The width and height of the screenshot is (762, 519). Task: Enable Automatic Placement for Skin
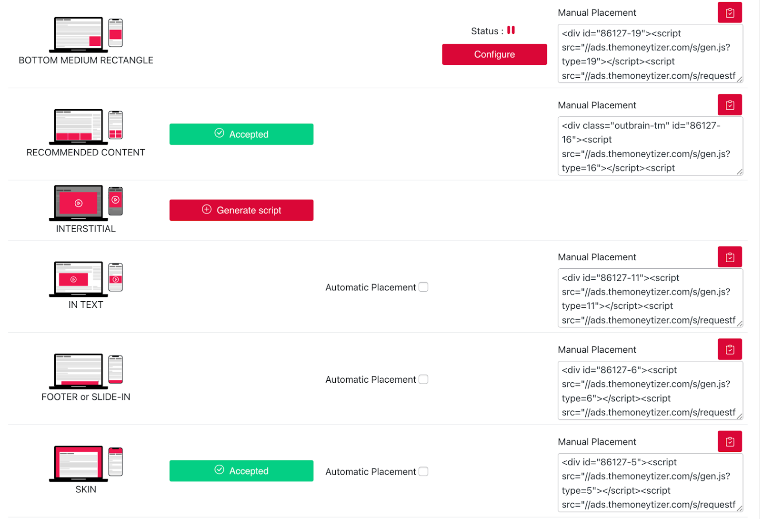(x=423, y=471)
